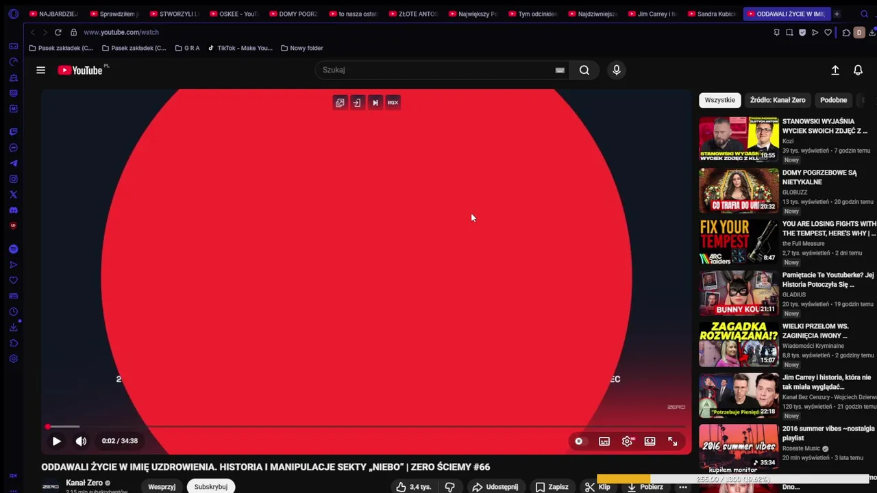Go to the YouTube home logo
This screenshot has width=877, height=493.
(x=80, y=70)
